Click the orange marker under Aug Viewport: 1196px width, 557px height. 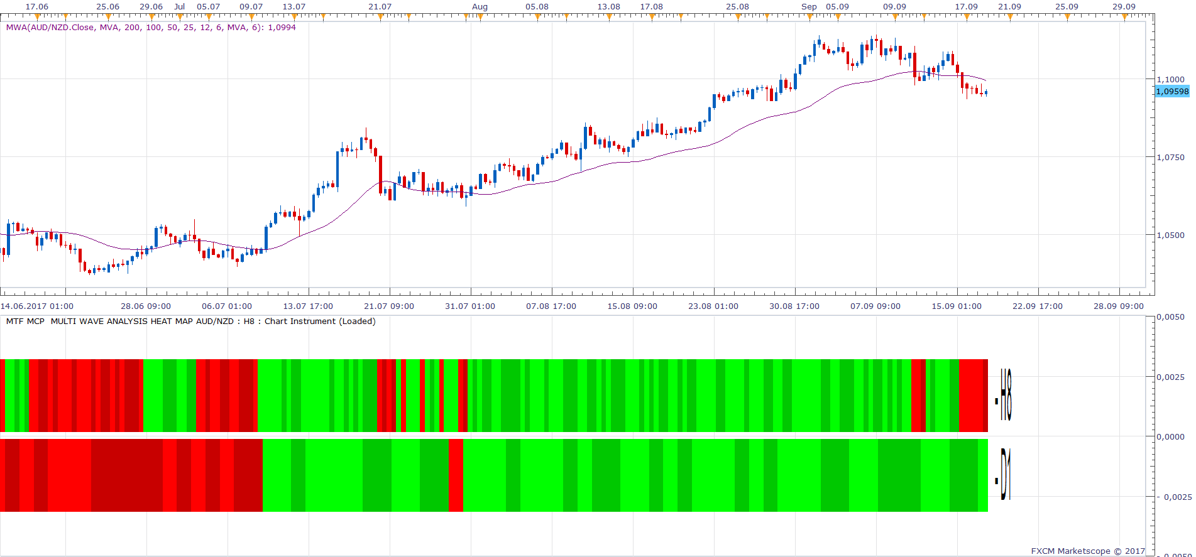pos(480,17)
